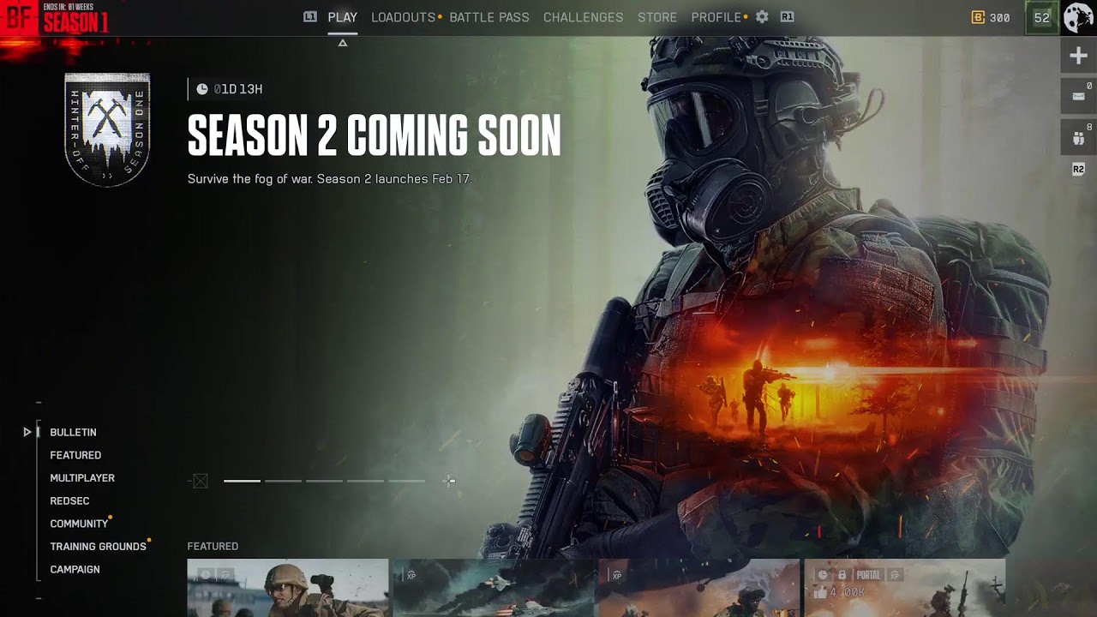Open the level 52 rank badge
This screenshot has width=1097, height=617.
click(1042, 18)
